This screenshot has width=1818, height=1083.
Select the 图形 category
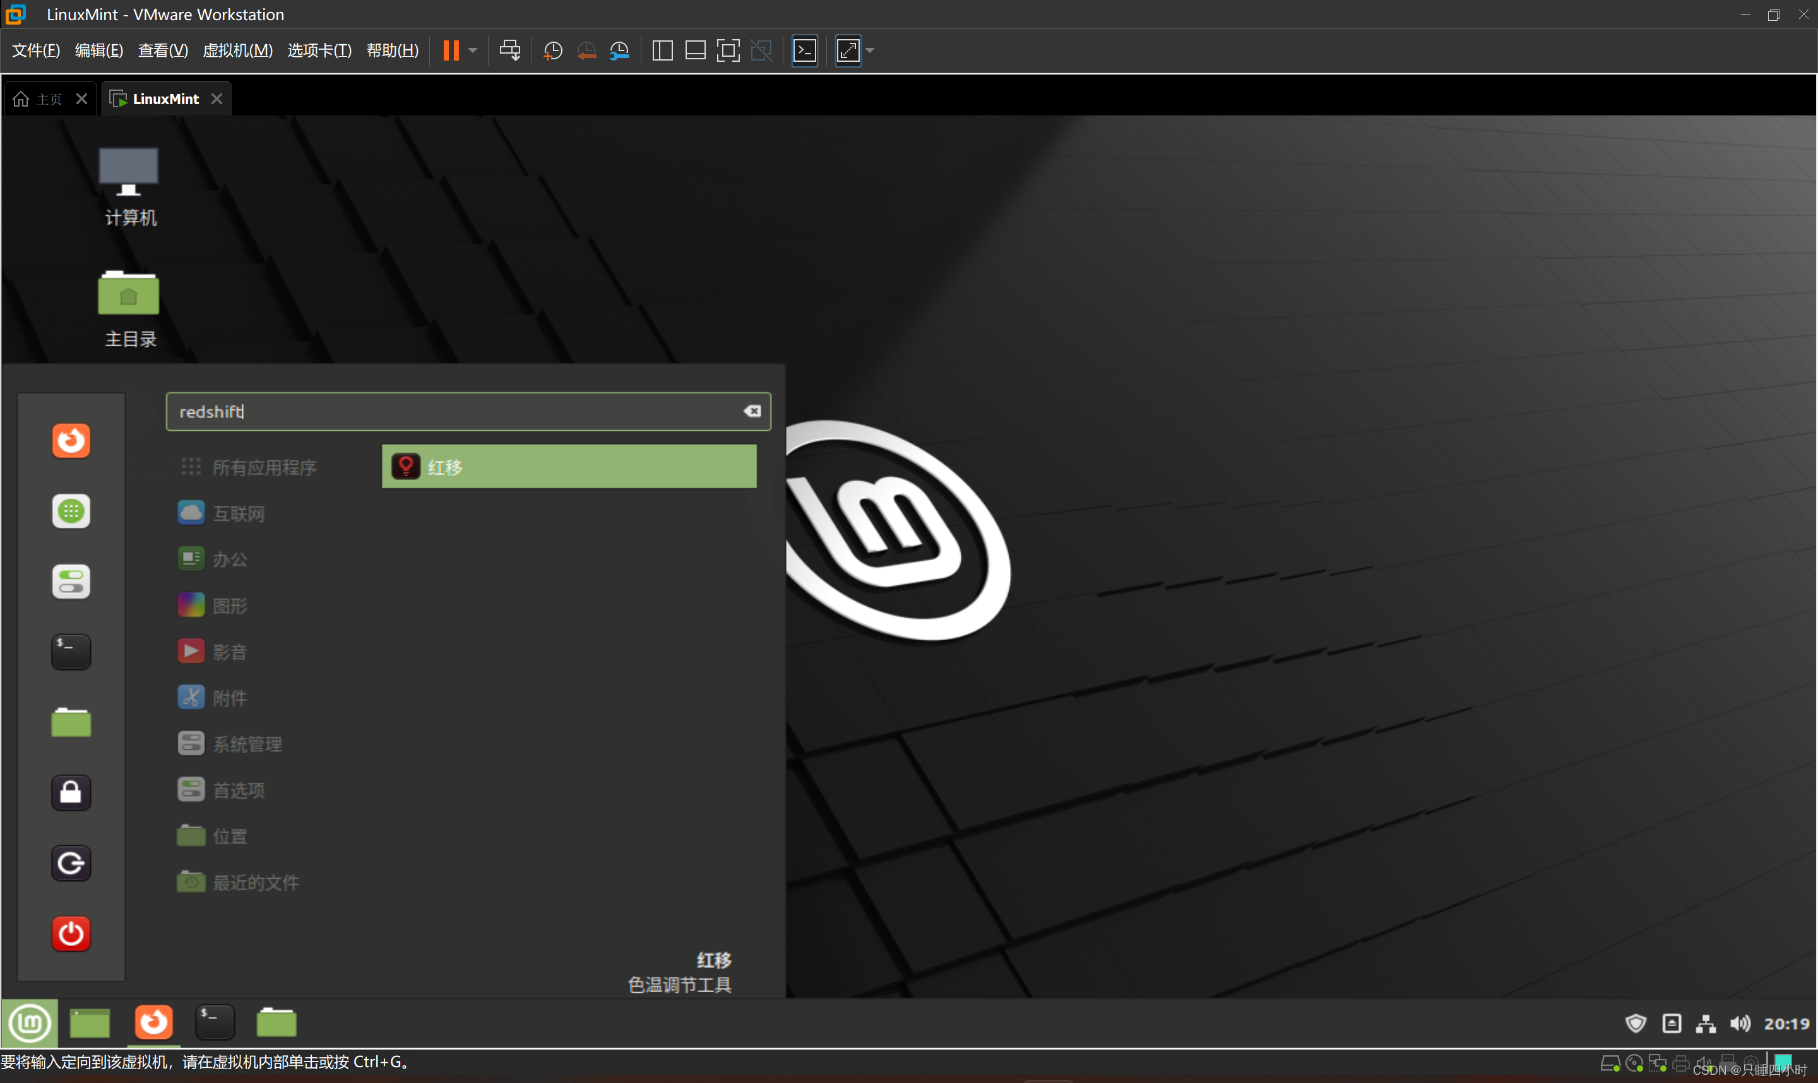pyautogui.click(x=213, y=605)
